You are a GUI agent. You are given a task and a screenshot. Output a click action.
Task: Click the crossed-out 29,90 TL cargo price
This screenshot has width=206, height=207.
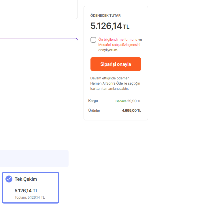(x=134, y=101)
